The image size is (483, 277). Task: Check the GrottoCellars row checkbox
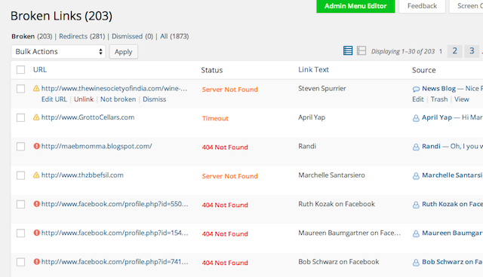pos(20,117)
